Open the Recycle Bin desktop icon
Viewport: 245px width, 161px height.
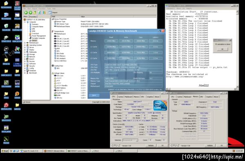(6, 27)
